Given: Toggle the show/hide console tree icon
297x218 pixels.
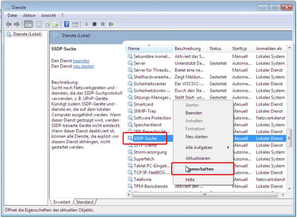Looking at the screenshot, I should point(29,24).
